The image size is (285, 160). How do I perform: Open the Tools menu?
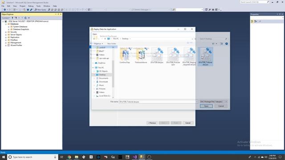pos(38,6)
